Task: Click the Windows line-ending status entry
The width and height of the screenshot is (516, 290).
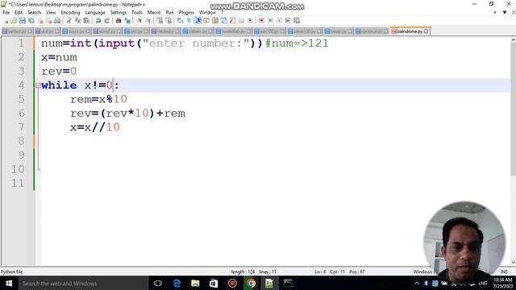Action: point(422,271)
